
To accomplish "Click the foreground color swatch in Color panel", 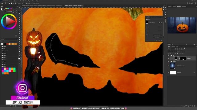I will coord(1,9).
